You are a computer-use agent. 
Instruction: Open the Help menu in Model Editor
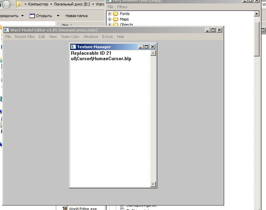(x=120, y=37)
